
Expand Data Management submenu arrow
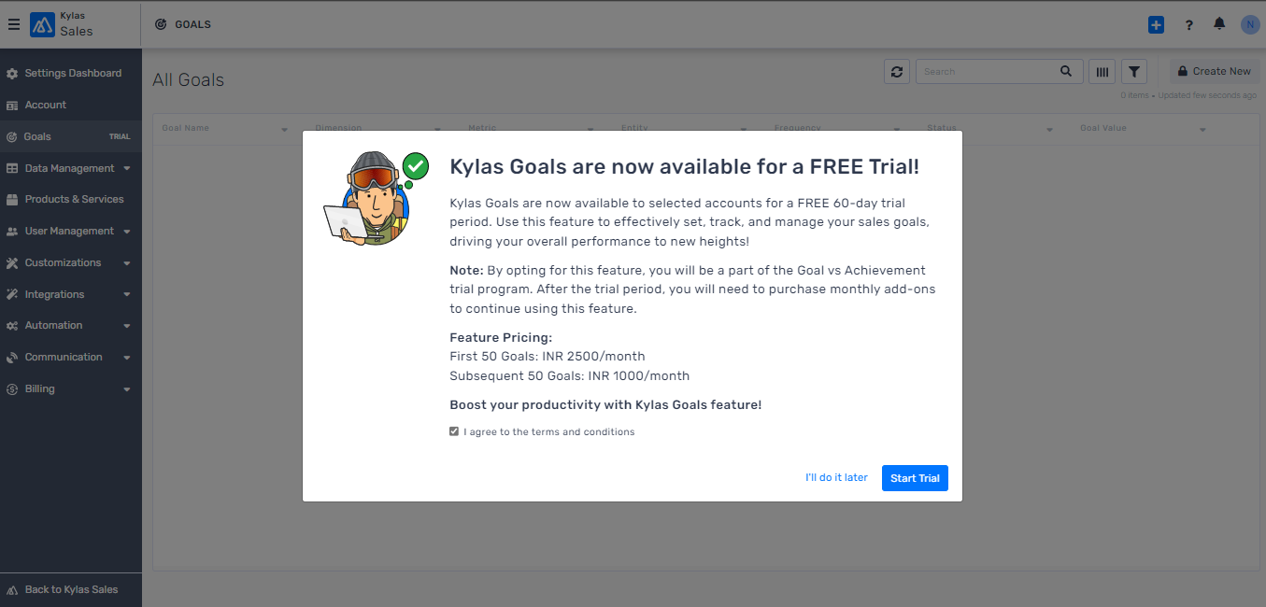127,169
